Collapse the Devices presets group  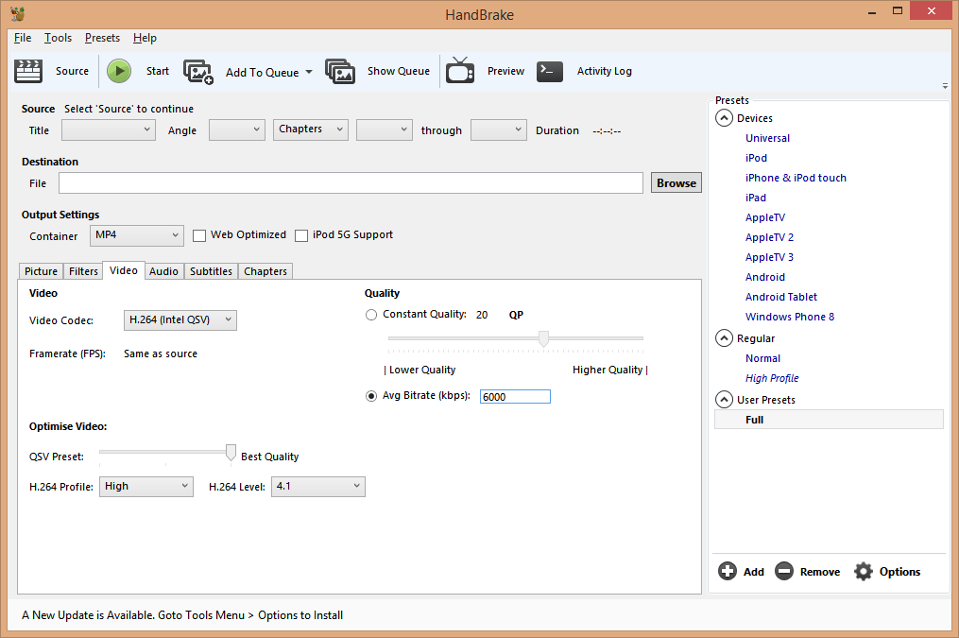coord(724,118)
